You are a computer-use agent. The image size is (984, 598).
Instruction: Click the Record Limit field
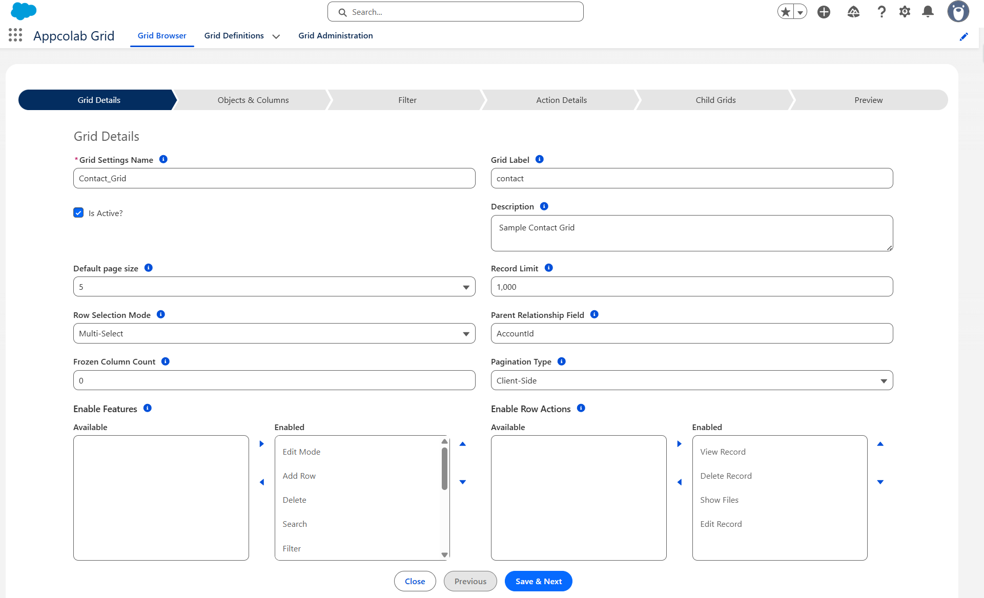tap(692, 287)
